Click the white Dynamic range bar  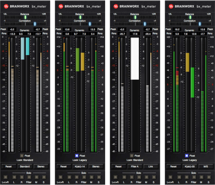pyautogui.click(x=135, y=59)
